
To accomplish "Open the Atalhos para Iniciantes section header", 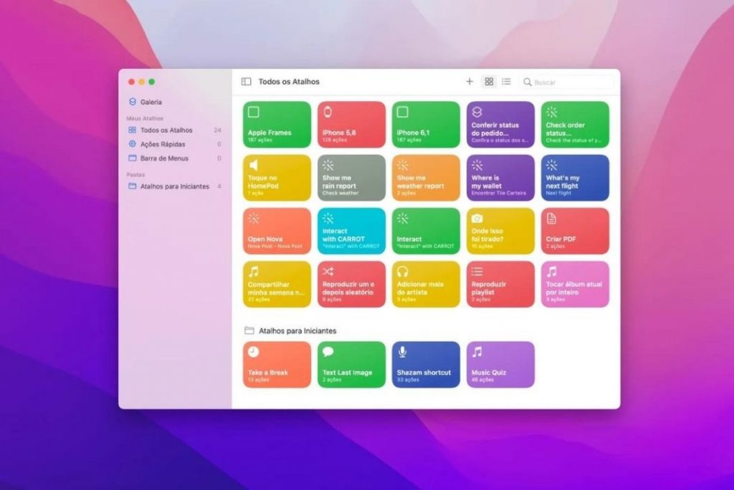I will coord(296,330).
